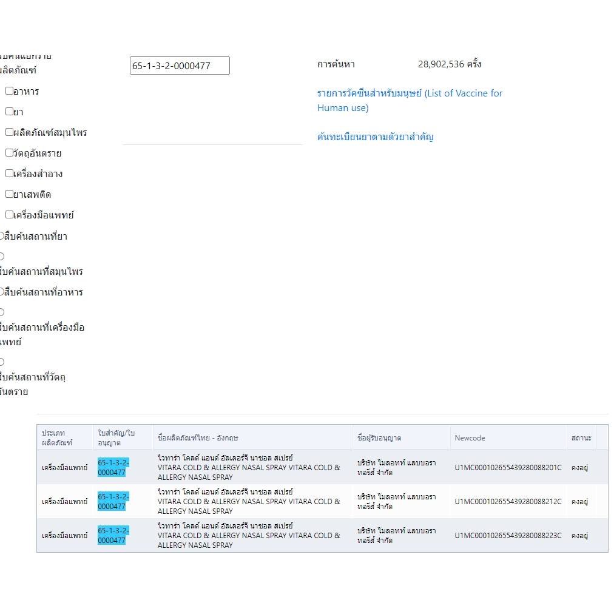Pick the สืบค้นสถานที่เครื่องมือแพทย์ radio option
This screenshot has width=614, height=614.
(2, 312)
